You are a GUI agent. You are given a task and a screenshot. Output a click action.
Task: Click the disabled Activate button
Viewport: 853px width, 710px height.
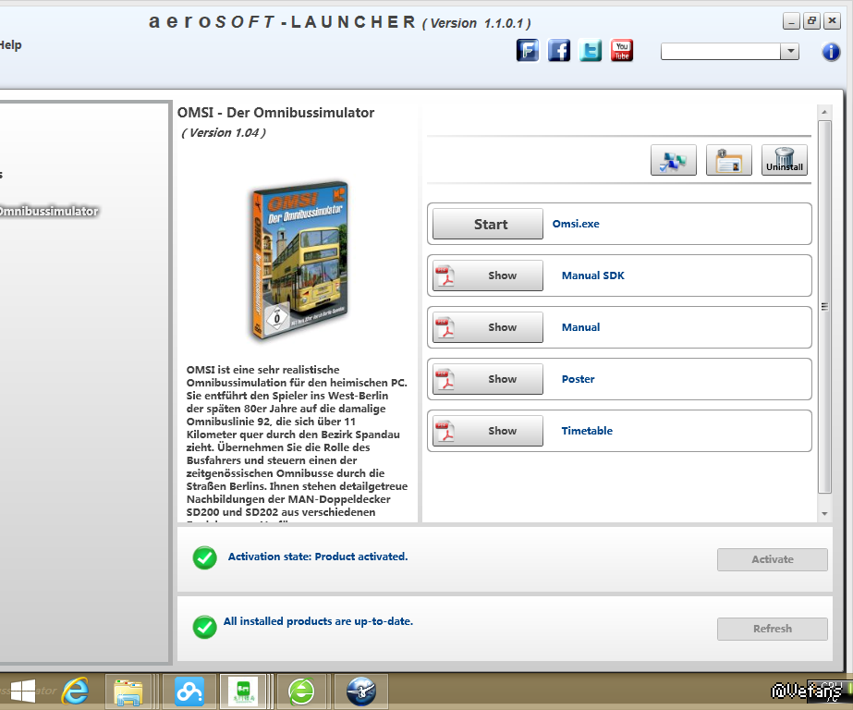pyautogui.click(x=772, y=559)
